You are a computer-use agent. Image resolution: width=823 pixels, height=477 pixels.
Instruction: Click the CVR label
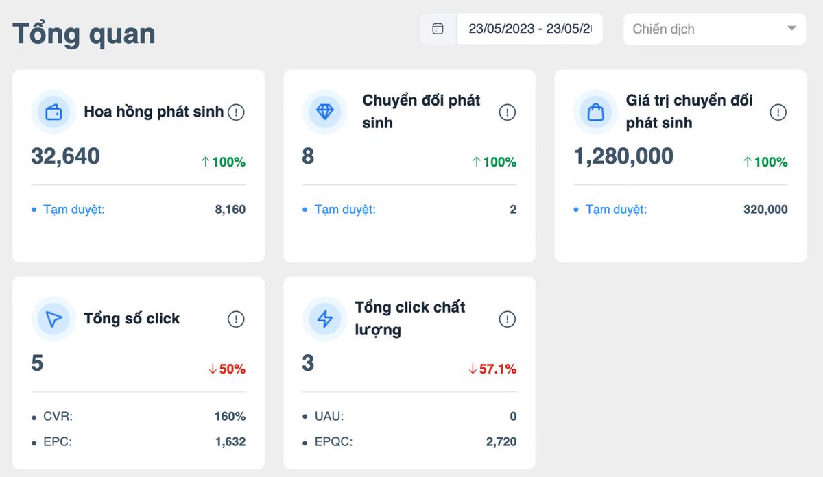click(x=58, y=417)
